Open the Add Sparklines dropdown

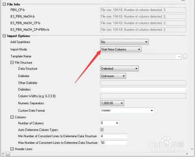124,42
